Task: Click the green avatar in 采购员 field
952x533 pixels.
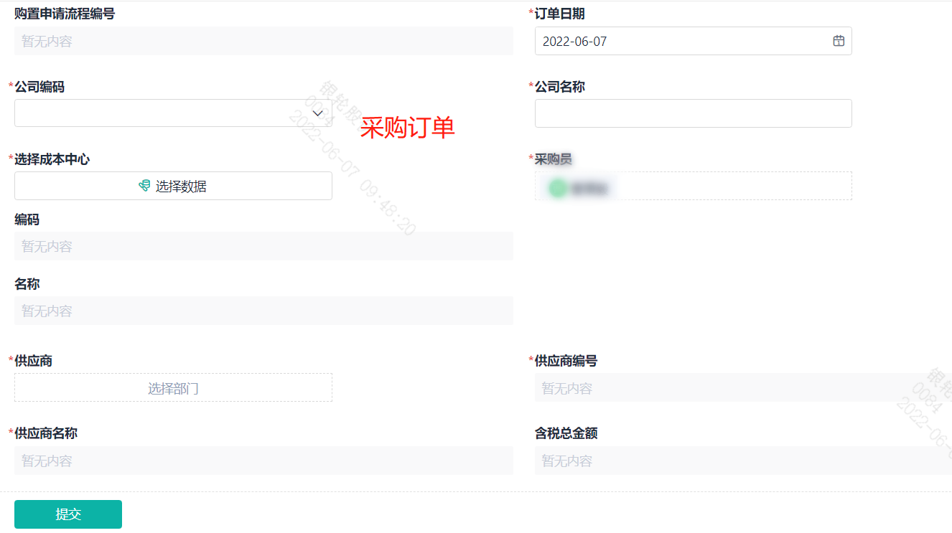Action: click(557, 188)
